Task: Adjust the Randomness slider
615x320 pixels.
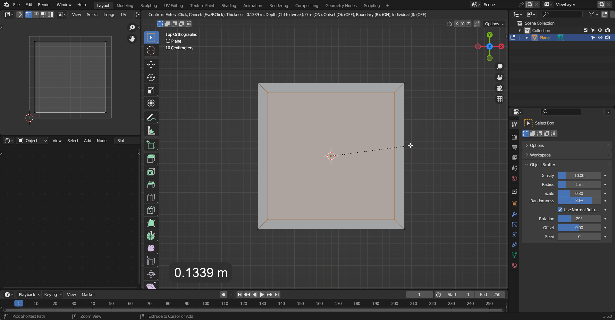Action: click(x=579, y=201)
